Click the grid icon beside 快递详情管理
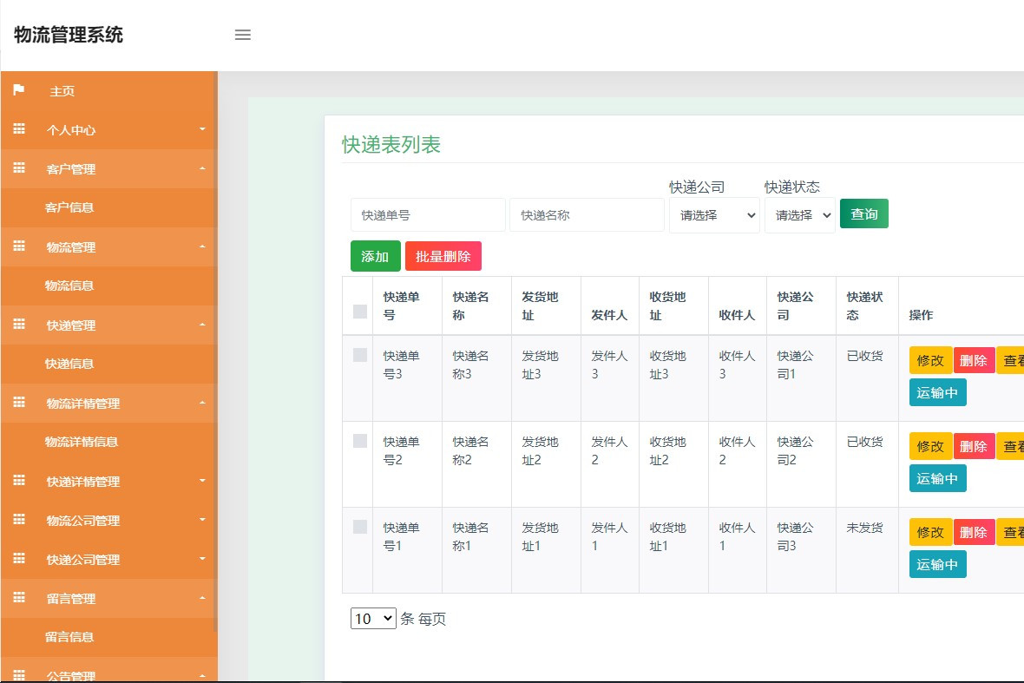Image resolution: width=1024 pixels, height=683 pixels. tap(19, 481)
